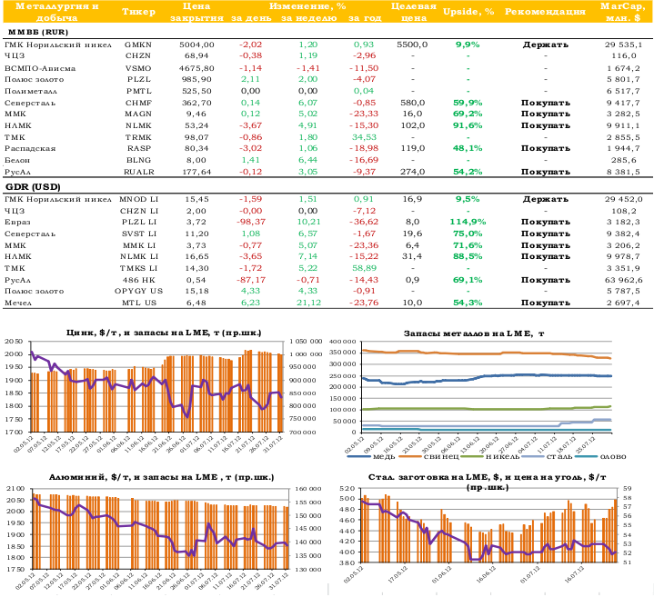Viewport: 654px width, 597px height.
Task: Select the target price 5500,0
Action: (x=413, y=45)
